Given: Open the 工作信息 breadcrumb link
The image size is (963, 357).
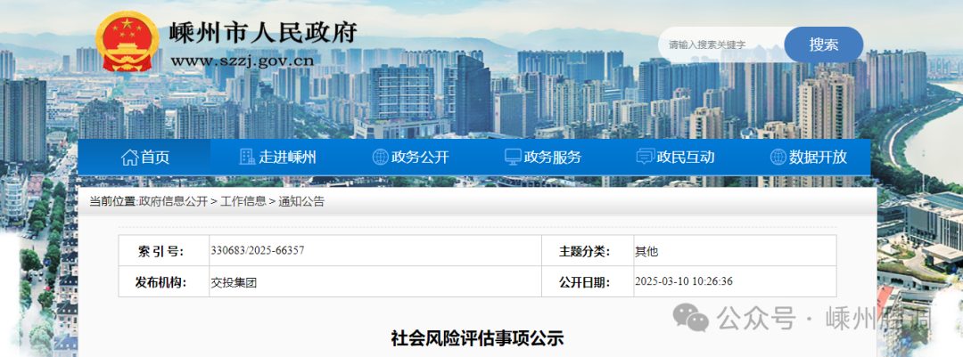Looking at the screenshot, I should 243,201.
